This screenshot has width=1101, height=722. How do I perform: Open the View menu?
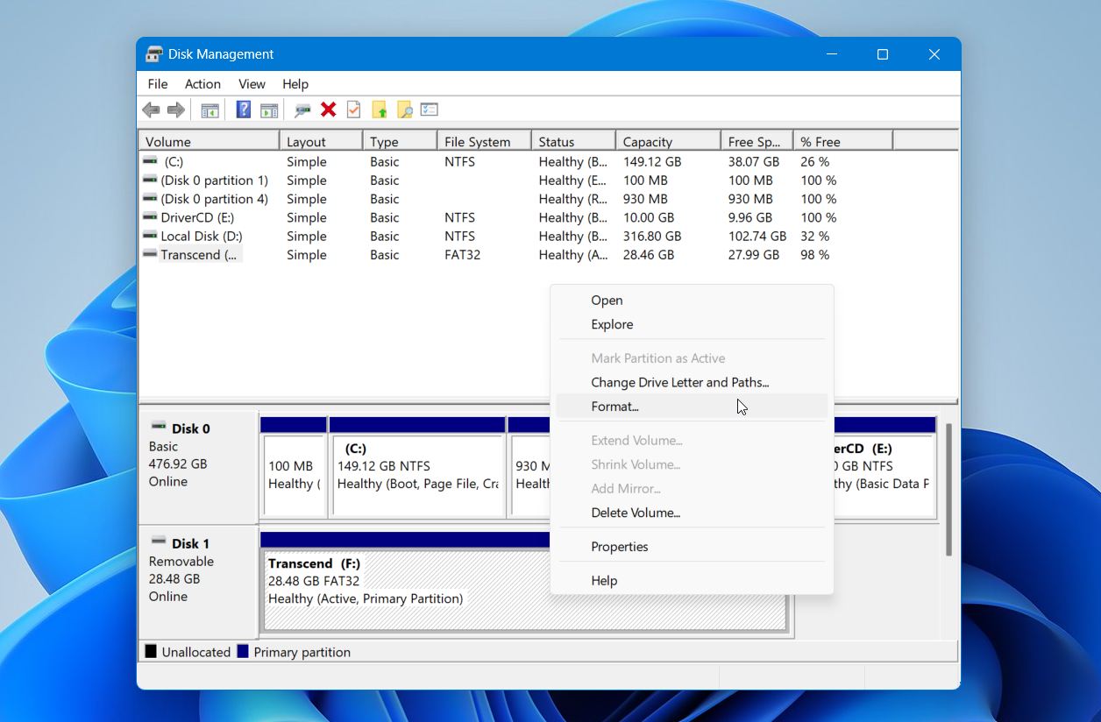(252, 84)
